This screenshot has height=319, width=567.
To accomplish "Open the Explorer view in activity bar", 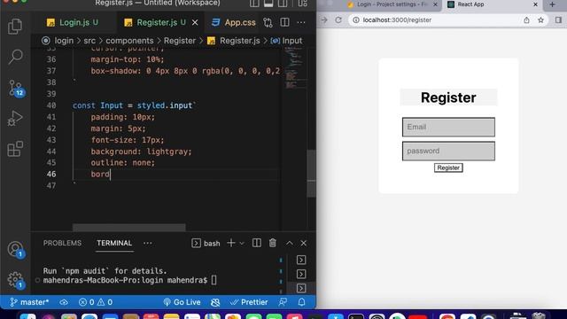I will click(15, 26).
